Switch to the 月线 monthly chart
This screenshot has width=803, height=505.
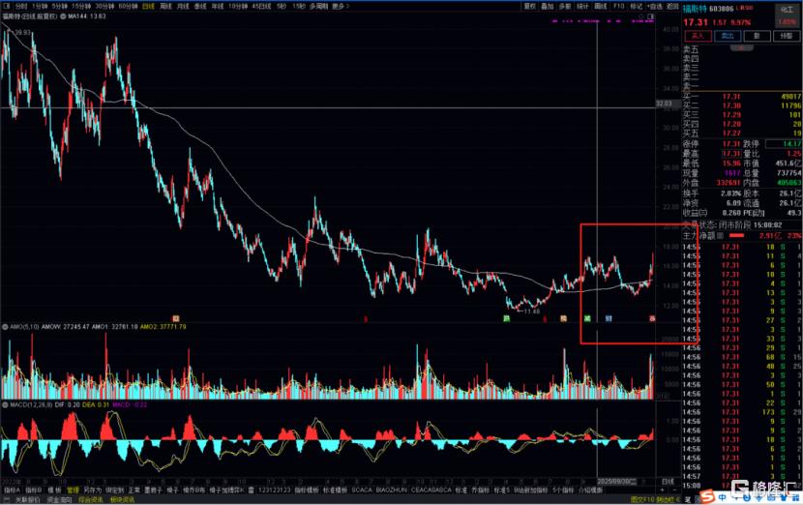point(183,6)
